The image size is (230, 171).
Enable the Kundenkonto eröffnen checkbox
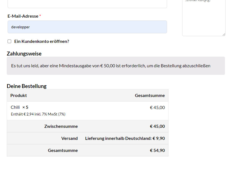click(10, 41)
